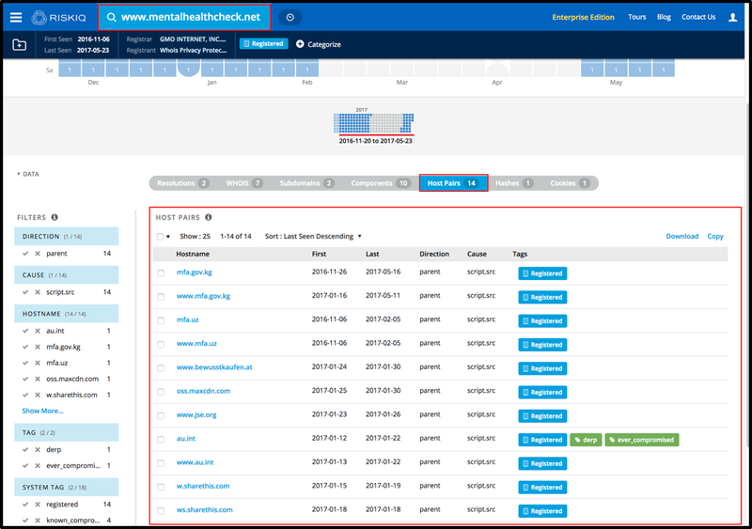Collapse the DIRECTION filter group
The image size is (752, 529).
tap(66, 237)
